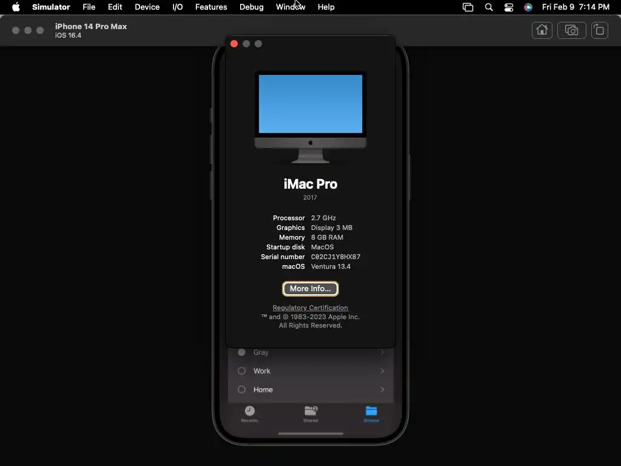Open the Help menu
The width and height of the screenshot is (621, 466).
pyautogui.click(x=326, y=7)
